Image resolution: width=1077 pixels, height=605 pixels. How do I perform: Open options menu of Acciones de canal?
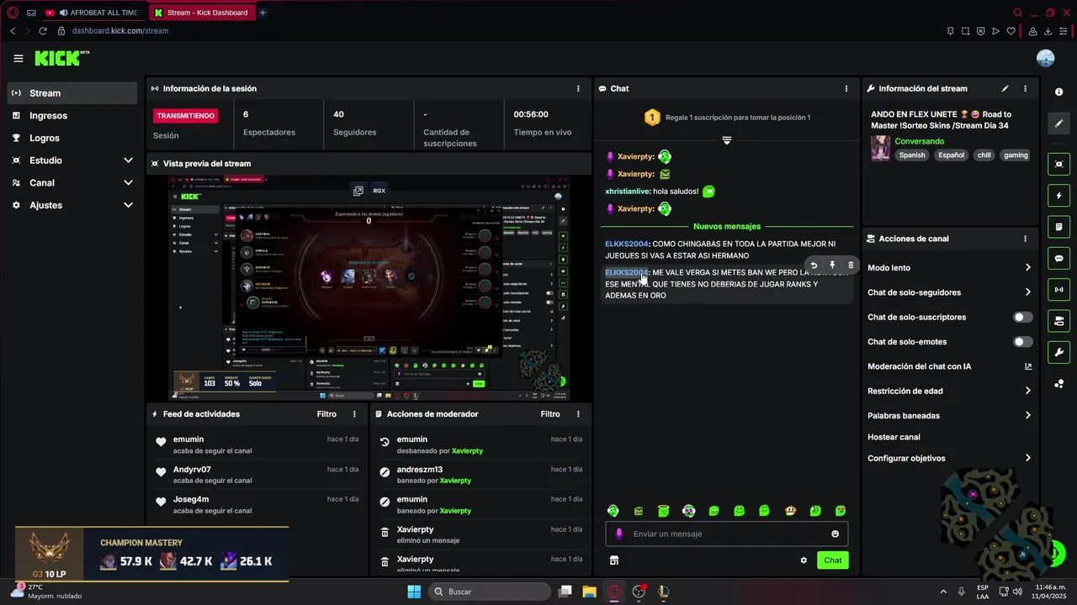click(x=1025, y=239)
